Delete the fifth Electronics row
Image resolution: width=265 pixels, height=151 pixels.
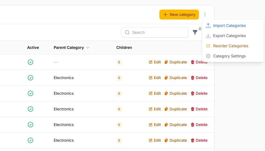(x=199, y=140)
